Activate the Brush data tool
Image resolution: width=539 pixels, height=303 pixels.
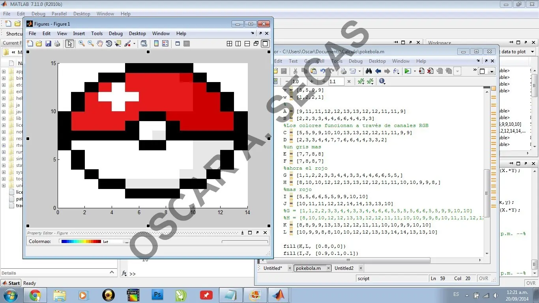[127, 43]
